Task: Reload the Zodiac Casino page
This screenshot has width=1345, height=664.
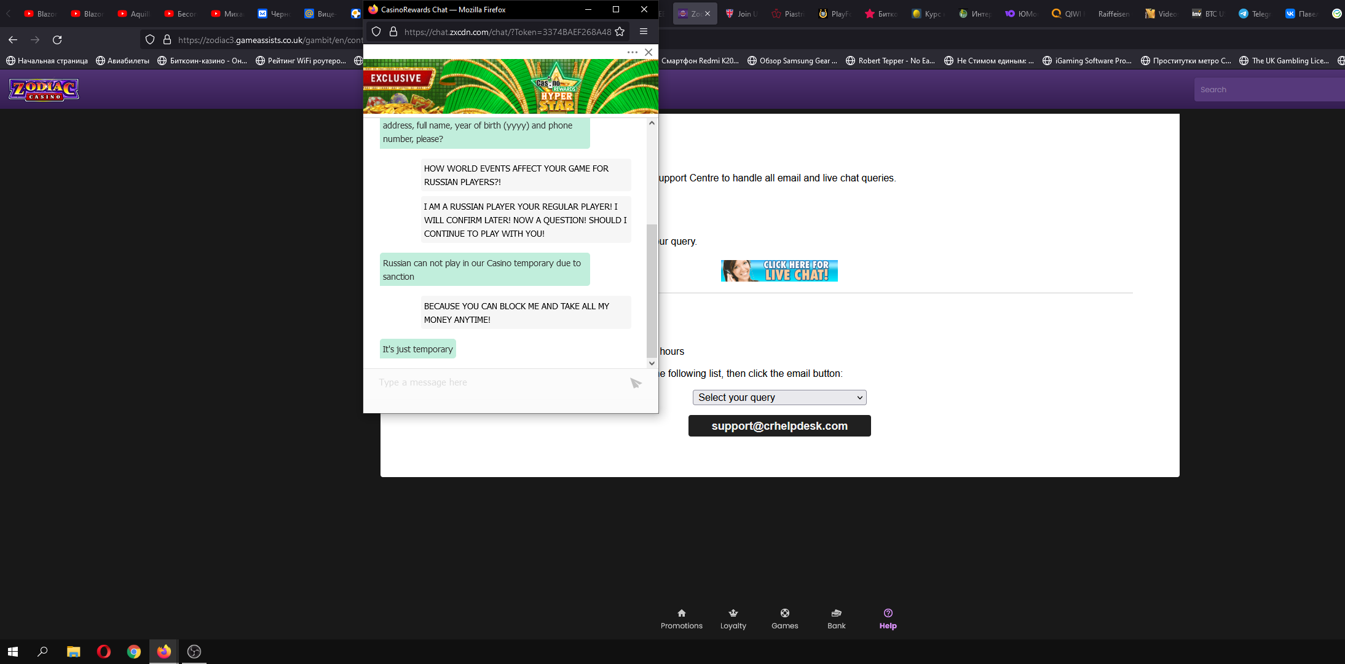Action: [57, 40]
